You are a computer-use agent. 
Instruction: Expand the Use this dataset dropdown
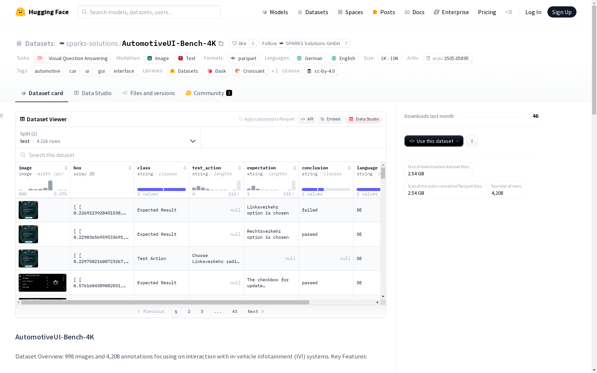coord(434,141)
